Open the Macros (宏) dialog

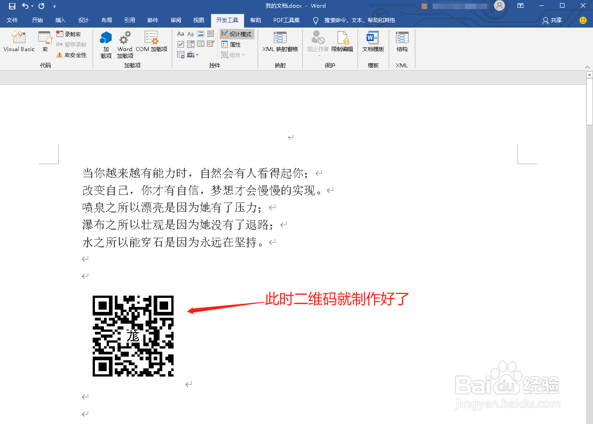45,42
